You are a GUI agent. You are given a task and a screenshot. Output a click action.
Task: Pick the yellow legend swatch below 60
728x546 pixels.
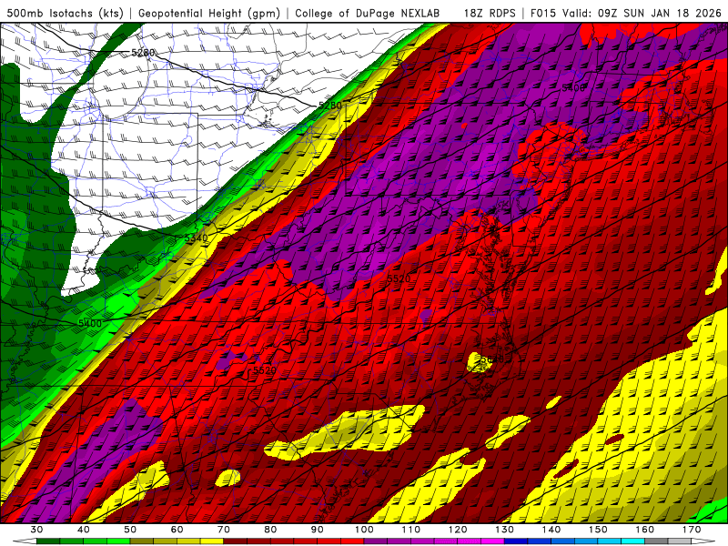(188, 541)
